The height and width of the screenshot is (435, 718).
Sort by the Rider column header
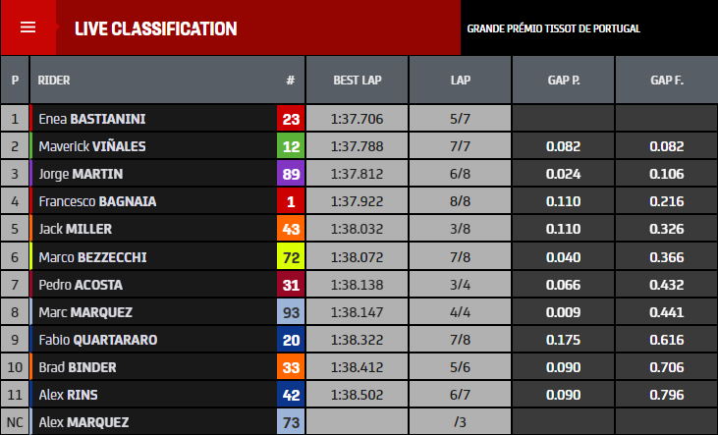pos(54,80)
